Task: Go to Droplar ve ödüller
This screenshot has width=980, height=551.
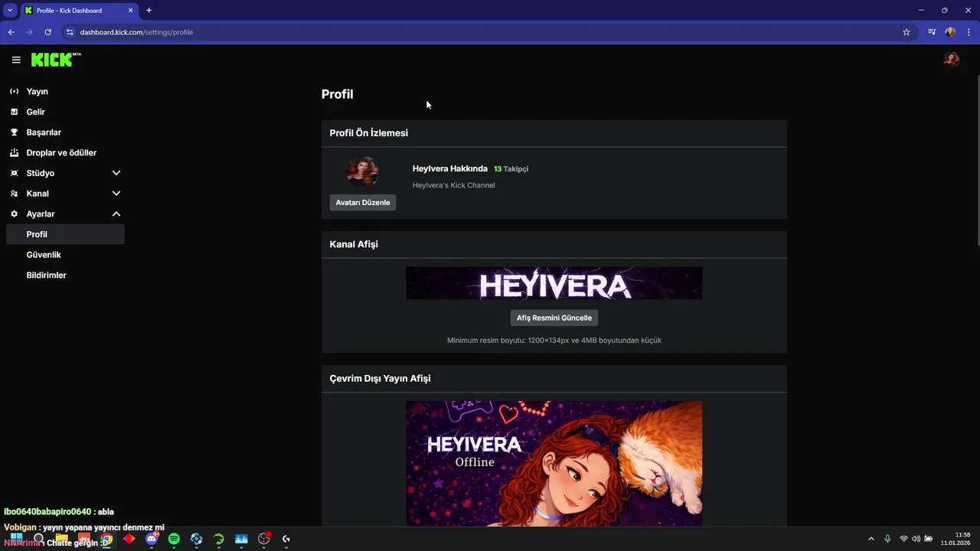Action: [61, 152]
